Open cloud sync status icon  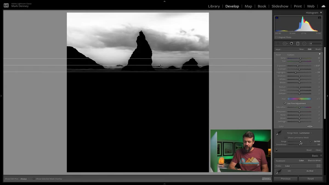tap(324, 6)
